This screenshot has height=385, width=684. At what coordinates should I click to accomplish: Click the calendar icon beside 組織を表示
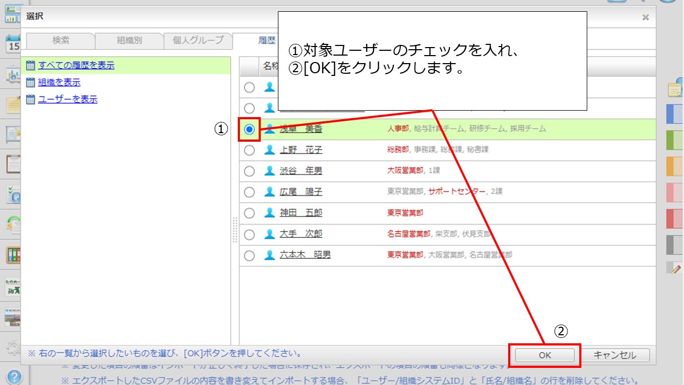[x=30, y=82]
